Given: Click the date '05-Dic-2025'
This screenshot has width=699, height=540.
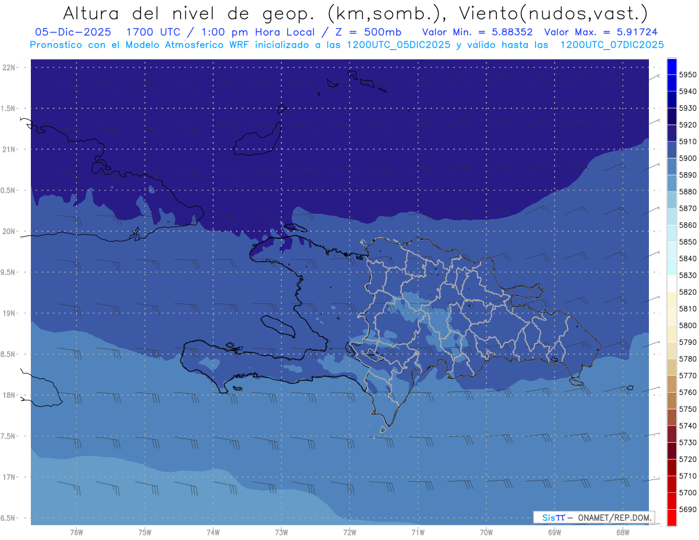Looking at the screenshot, I should coord(73,32).
